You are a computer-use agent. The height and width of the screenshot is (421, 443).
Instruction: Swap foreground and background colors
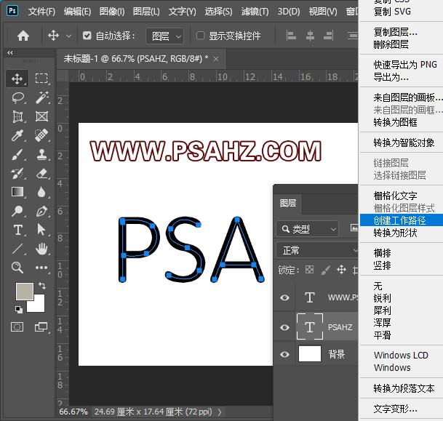(x=42, y=286)
